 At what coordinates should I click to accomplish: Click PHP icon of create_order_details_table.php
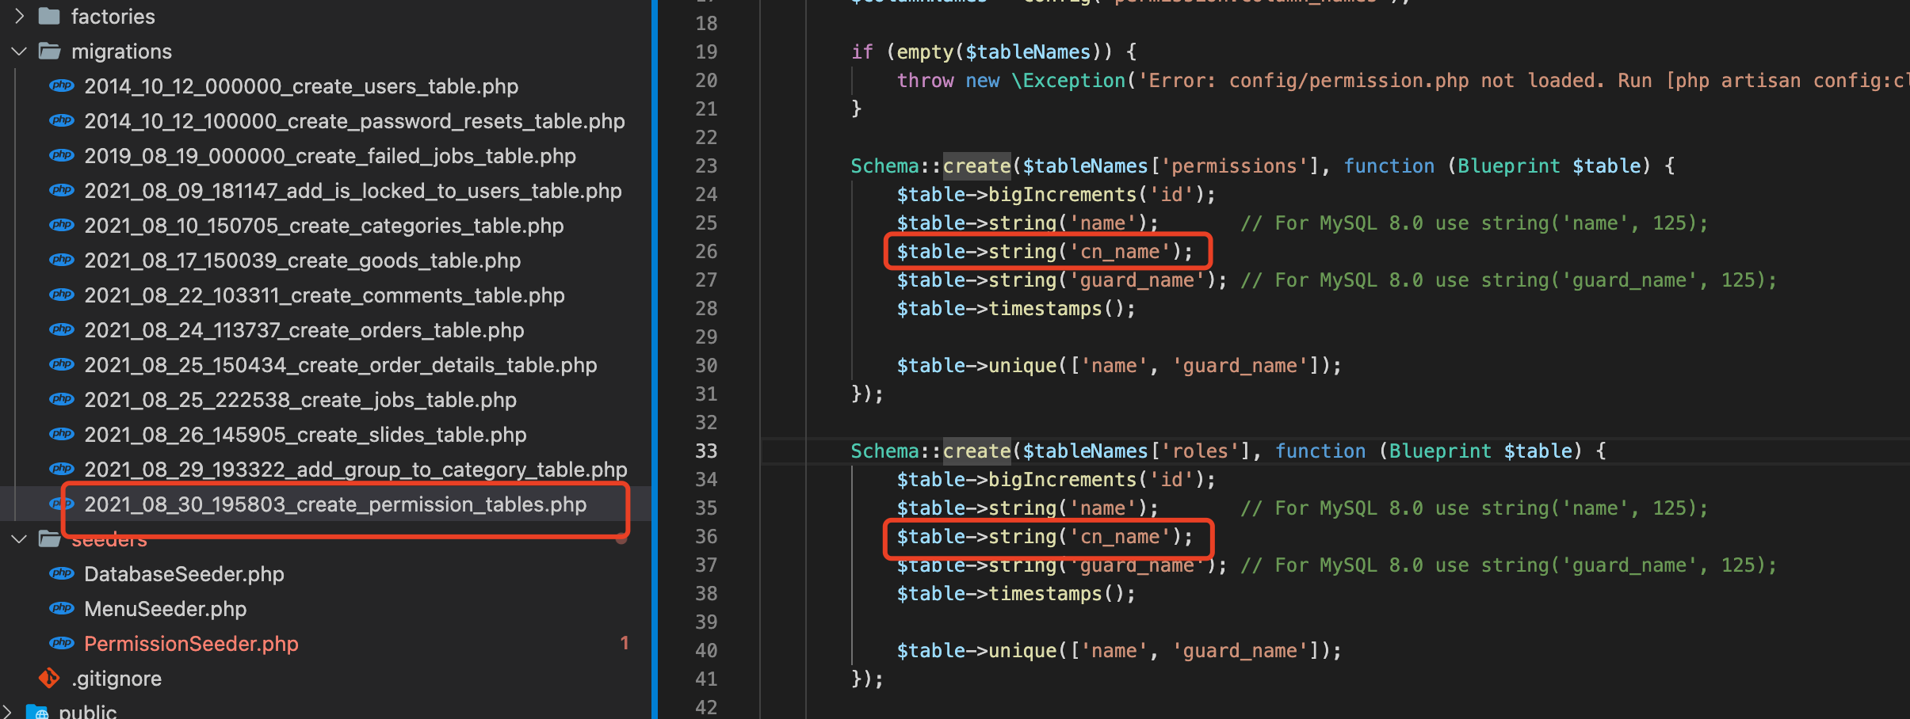62,365
